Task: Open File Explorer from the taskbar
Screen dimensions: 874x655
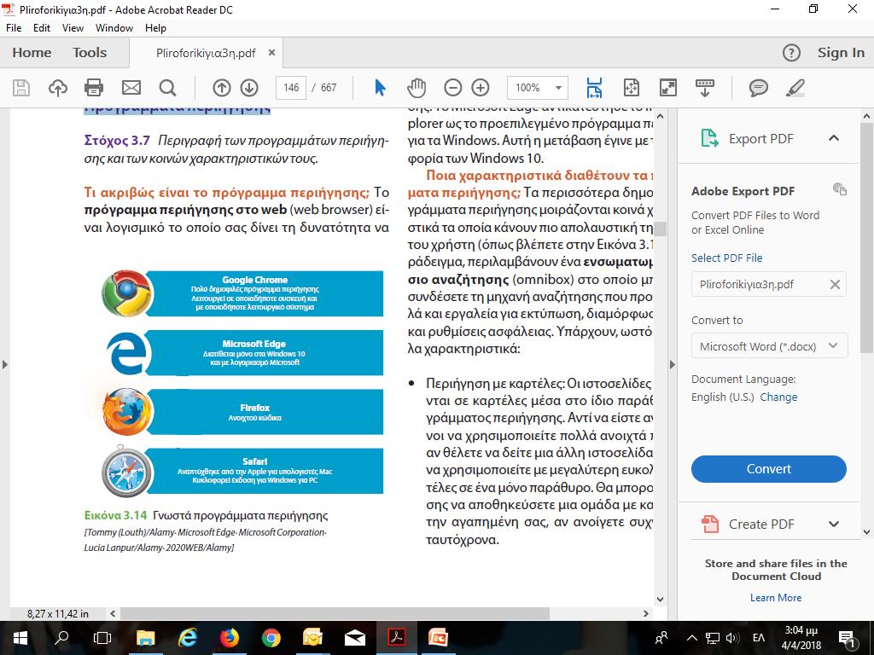Action: tap(145, 638)
